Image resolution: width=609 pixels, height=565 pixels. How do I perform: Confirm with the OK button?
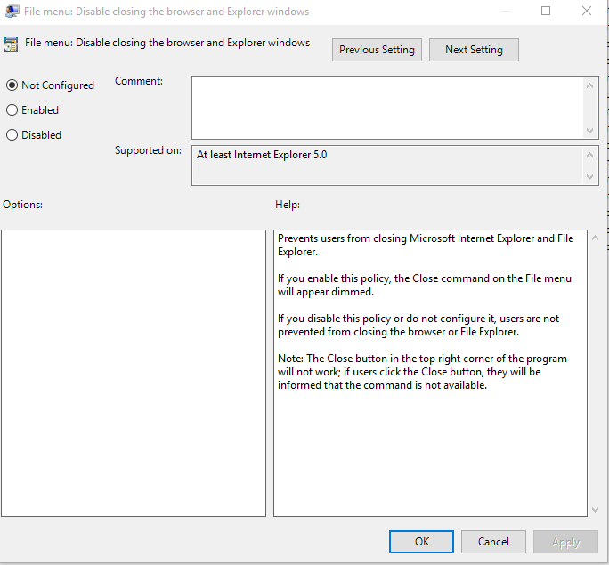(x=421, y=541)
